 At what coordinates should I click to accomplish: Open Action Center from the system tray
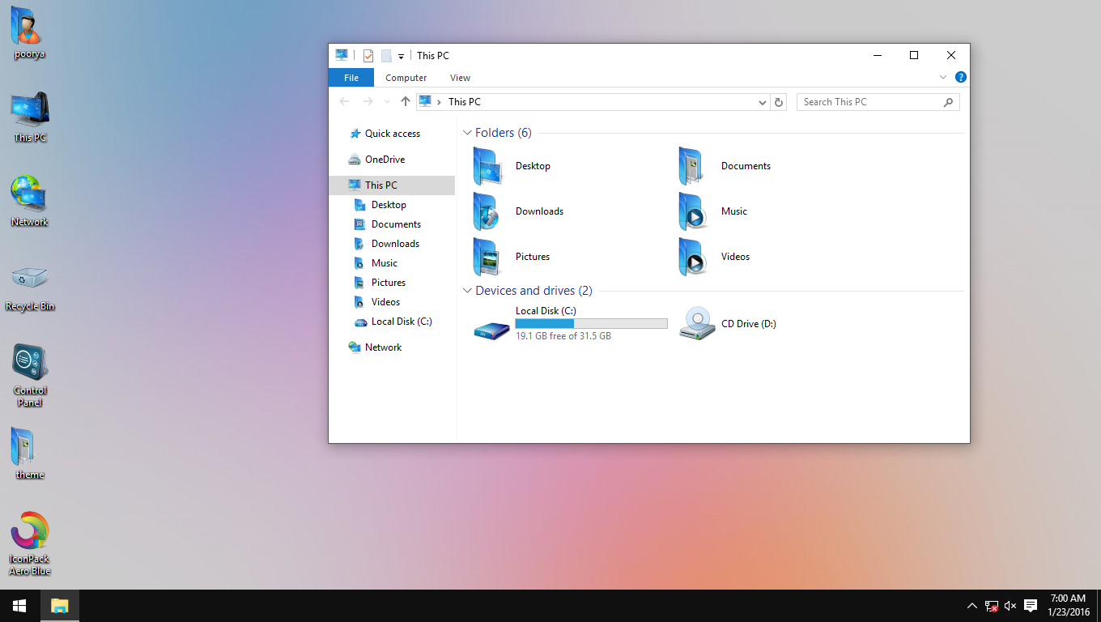pos(1030,605)
